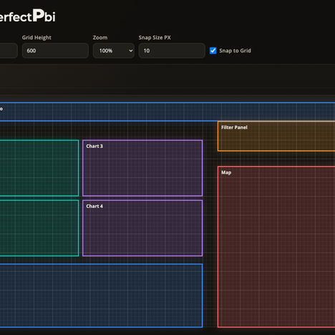Click the Snap Size PX input field

point(172,51)
